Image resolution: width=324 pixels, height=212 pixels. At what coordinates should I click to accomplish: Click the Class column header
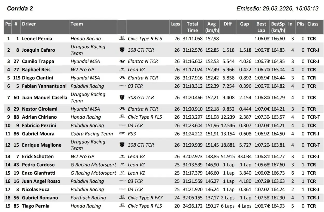coord(313,24)
